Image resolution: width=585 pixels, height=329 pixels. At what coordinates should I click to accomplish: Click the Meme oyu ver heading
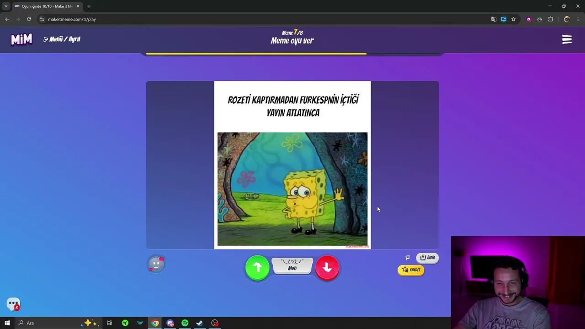292,41
